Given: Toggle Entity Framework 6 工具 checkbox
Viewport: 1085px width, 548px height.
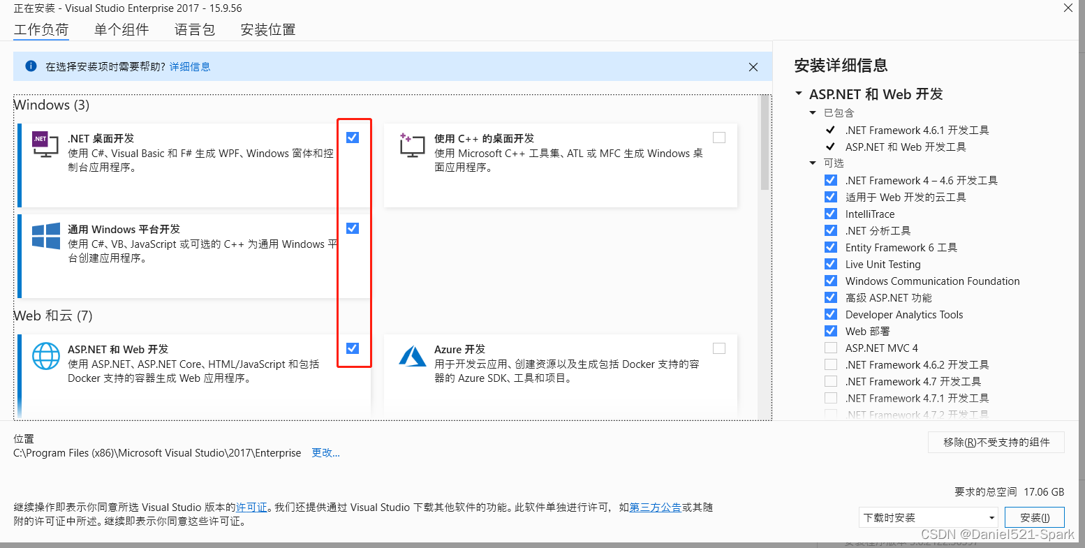Looking at the screenshot, I should 831,247.
